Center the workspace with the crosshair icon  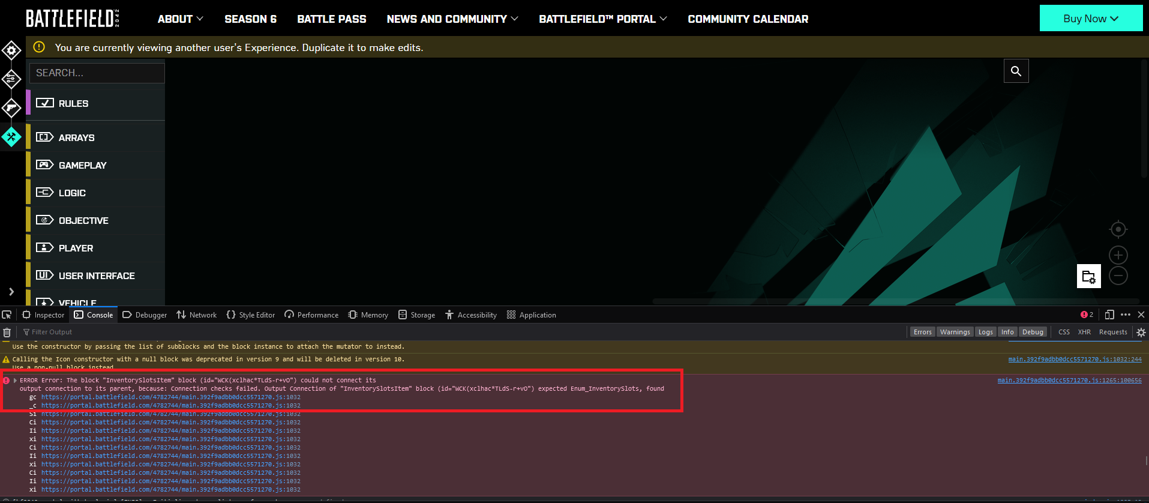[x=1118, y=229]
